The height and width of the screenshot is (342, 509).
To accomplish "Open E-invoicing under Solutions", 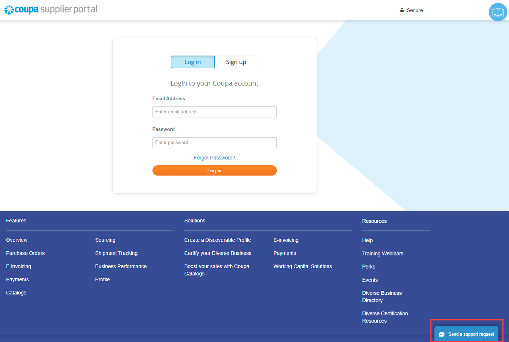I will (x=286, y=240).
